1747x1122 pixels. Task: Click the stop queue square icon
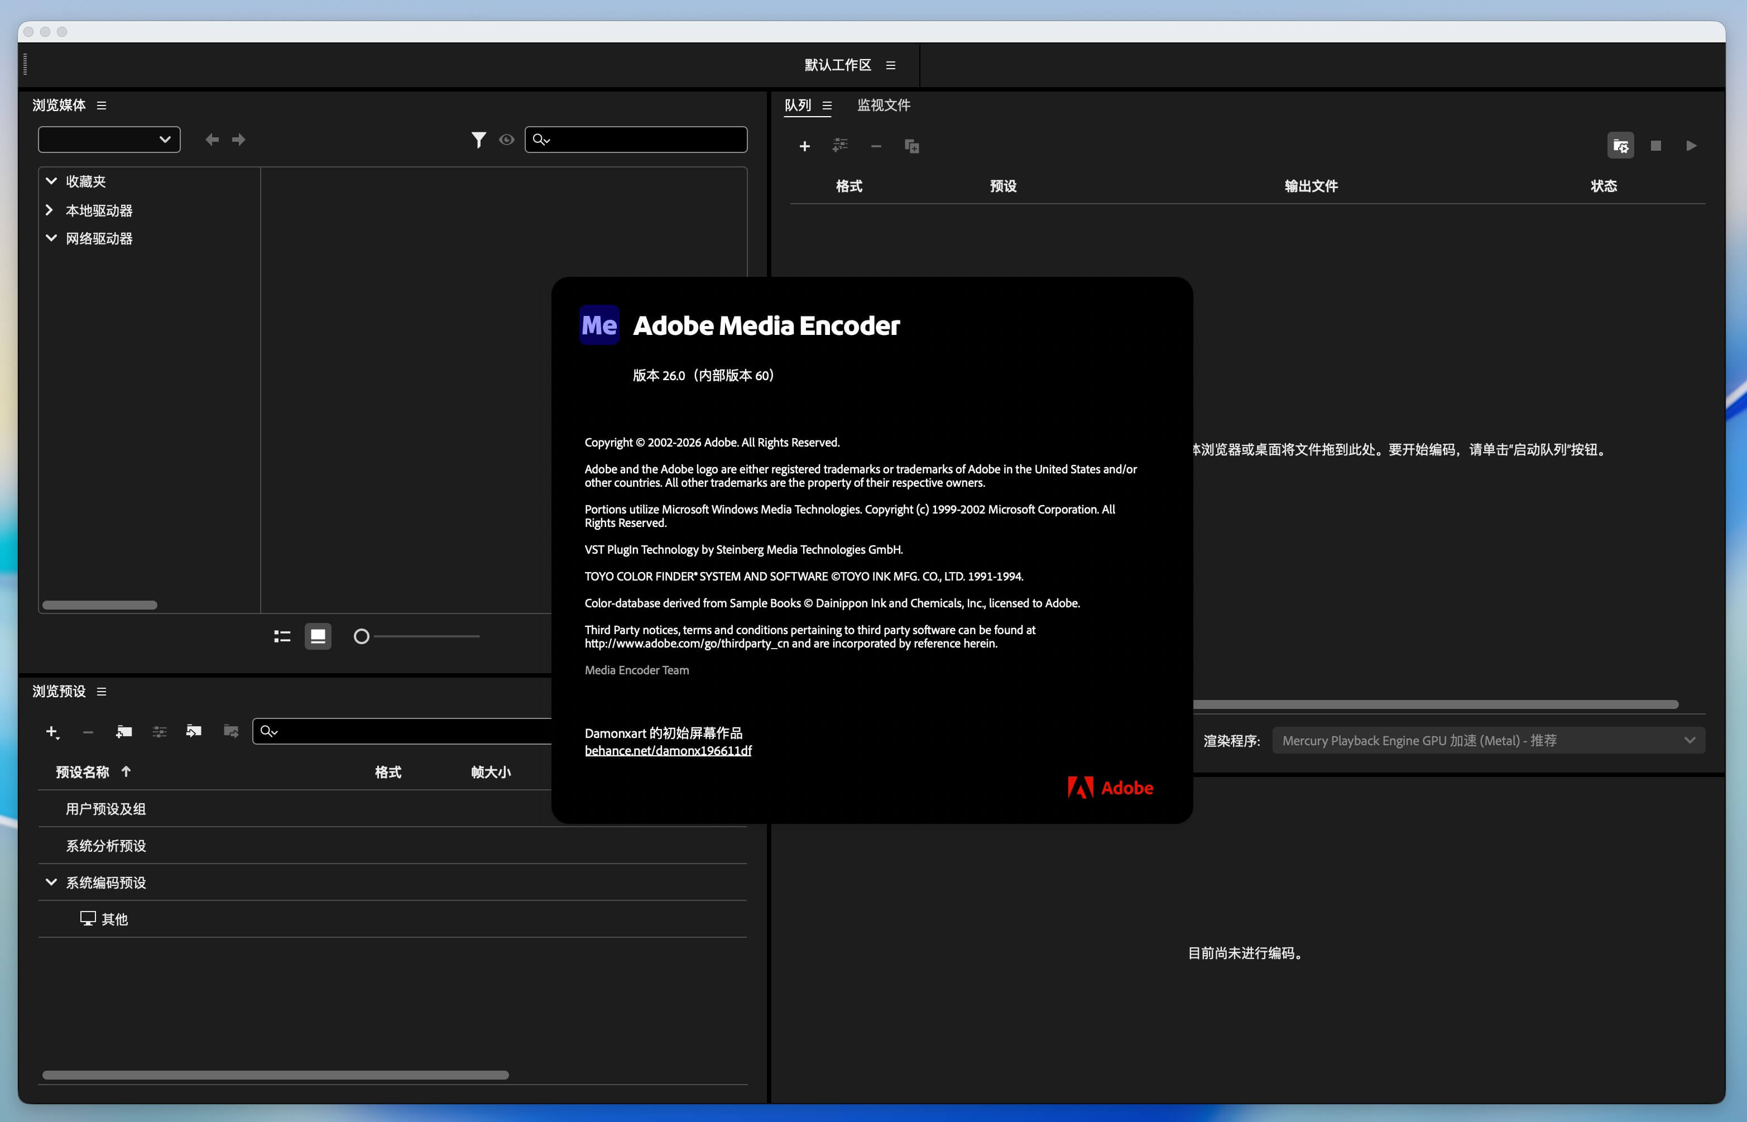(1655, 146)
